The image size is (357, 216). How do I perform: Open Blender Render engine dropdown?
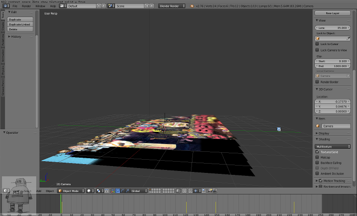click(172, 6)
